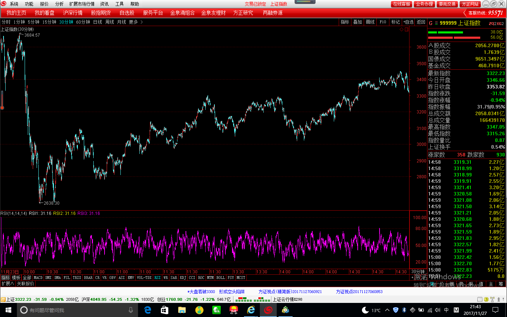Click the yellow coin icon in status bar
The width and height of the screenshot is (507, 317).
click(x=486, y=299)
